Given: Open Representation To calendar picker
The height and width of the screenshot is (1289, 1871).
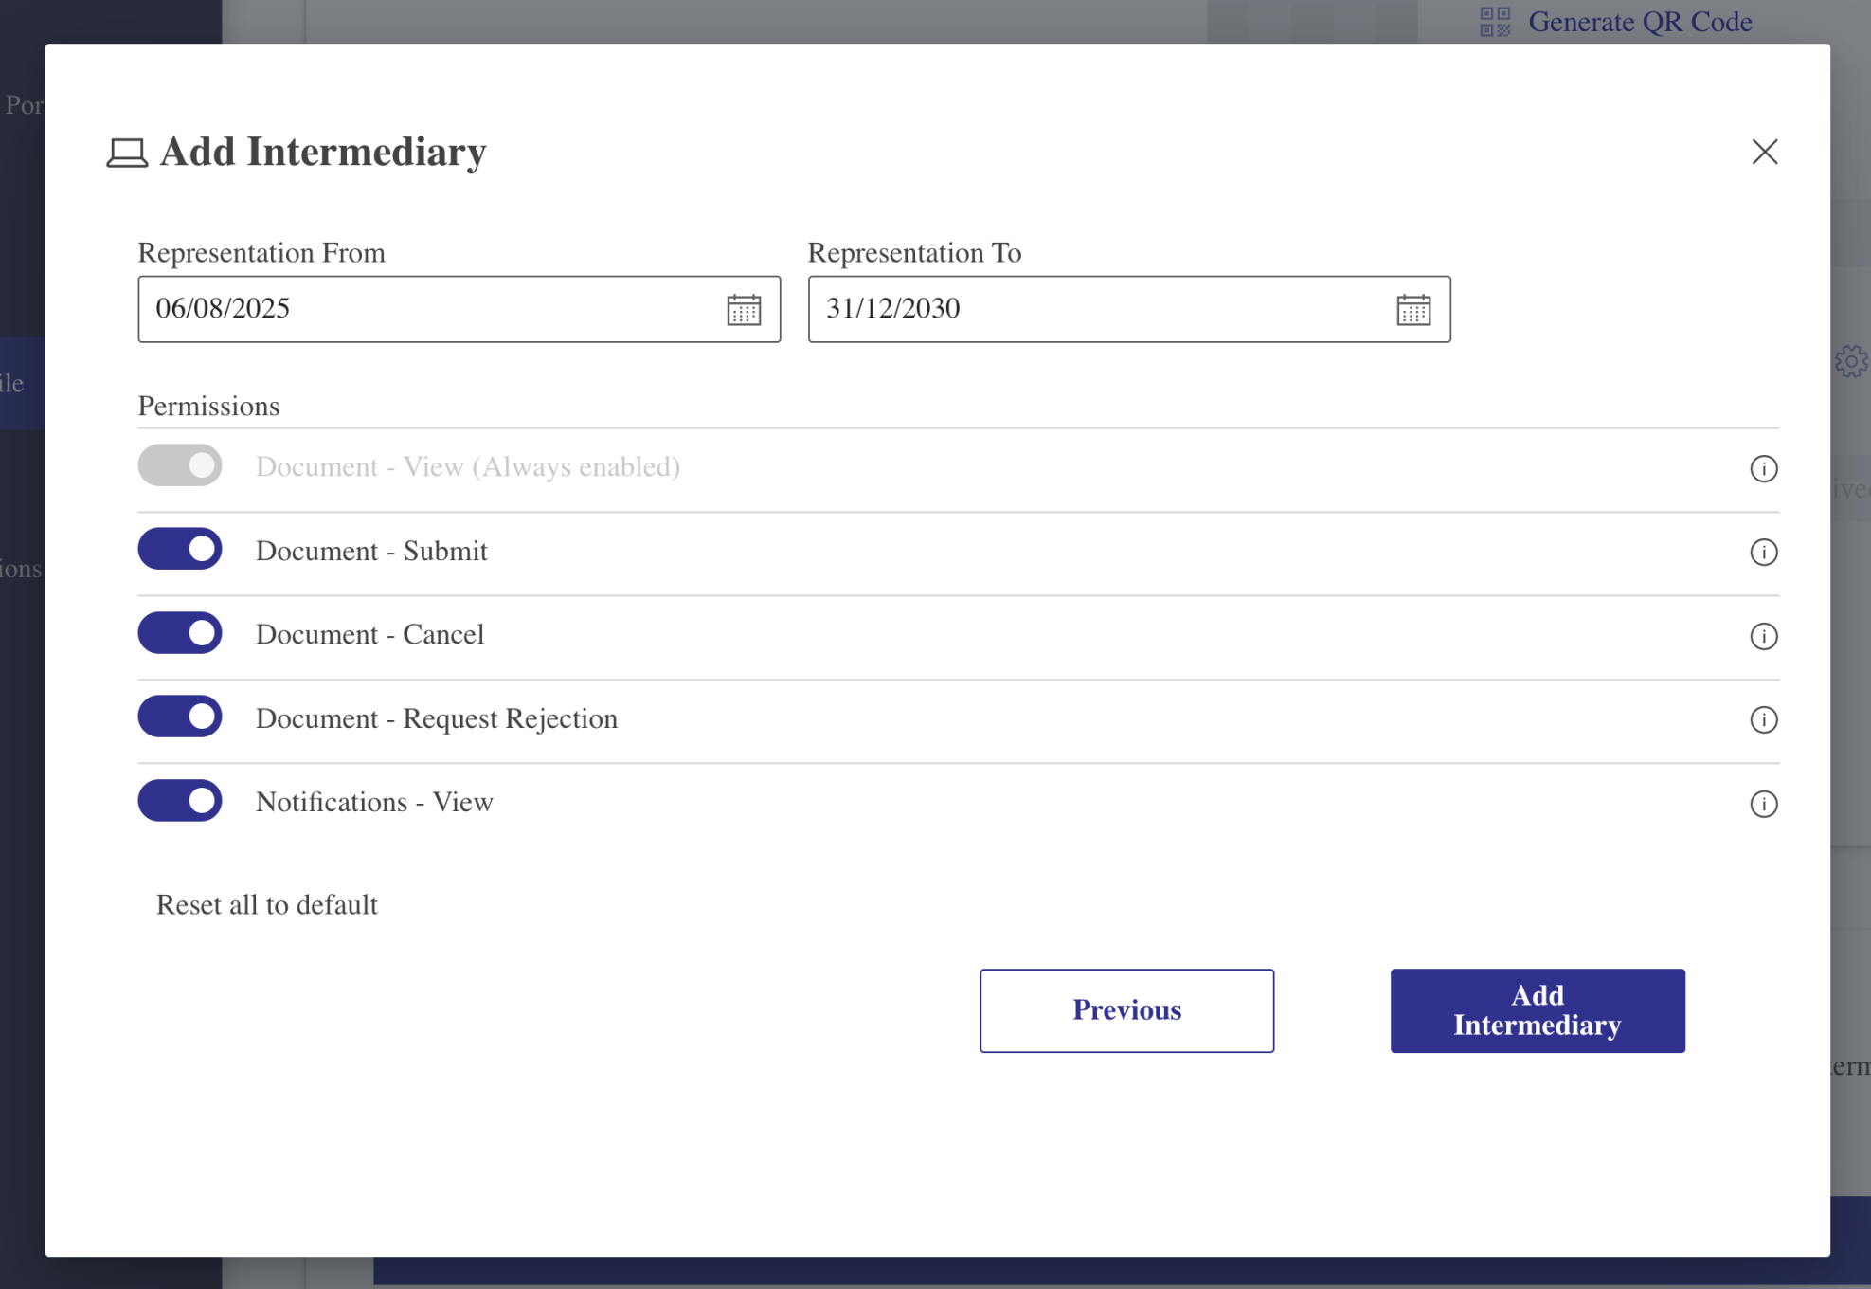Looking at the screenshot, I should (1412, 309).
